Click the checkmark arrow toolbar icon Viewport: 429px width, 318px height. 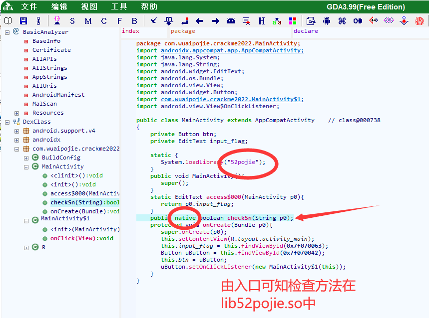(154, 20)
